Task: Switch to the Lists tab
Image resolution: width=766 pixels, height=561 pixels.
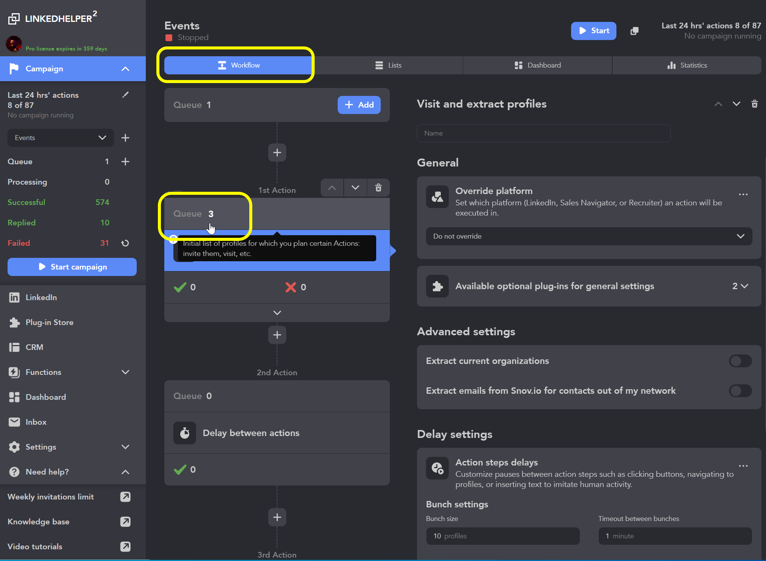Action: 388,65
